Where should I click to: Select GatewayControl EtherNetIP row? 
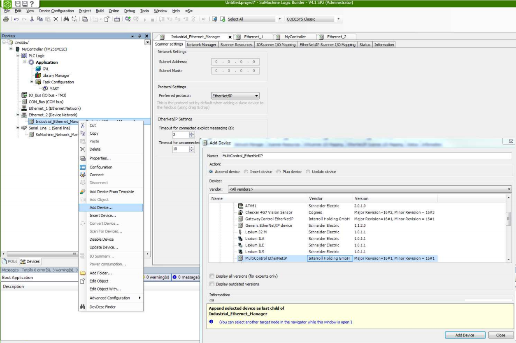pos(337,219)
